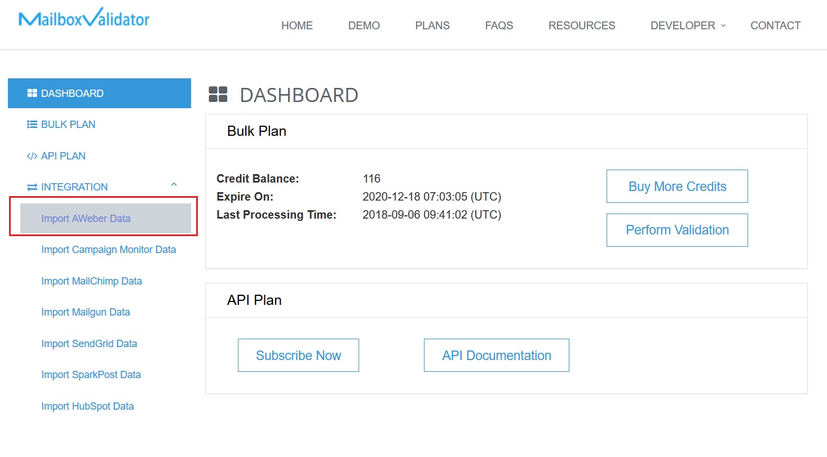Click the Dashboard grid icon in sidebar
Screen dimensions: 827x457
pyautogui.click(x=32, y=94)
